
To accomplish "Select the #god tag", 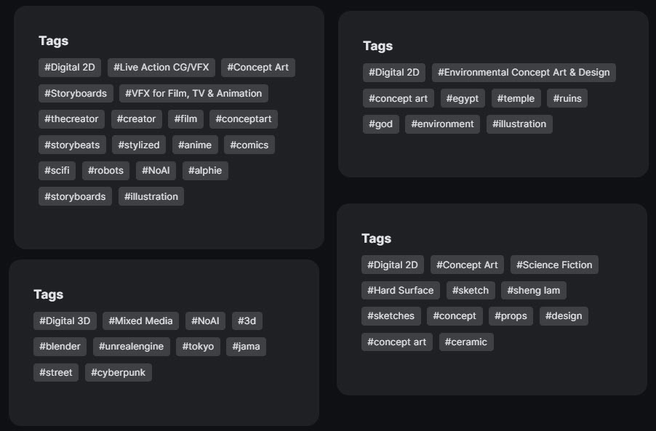I will [380, 124].
